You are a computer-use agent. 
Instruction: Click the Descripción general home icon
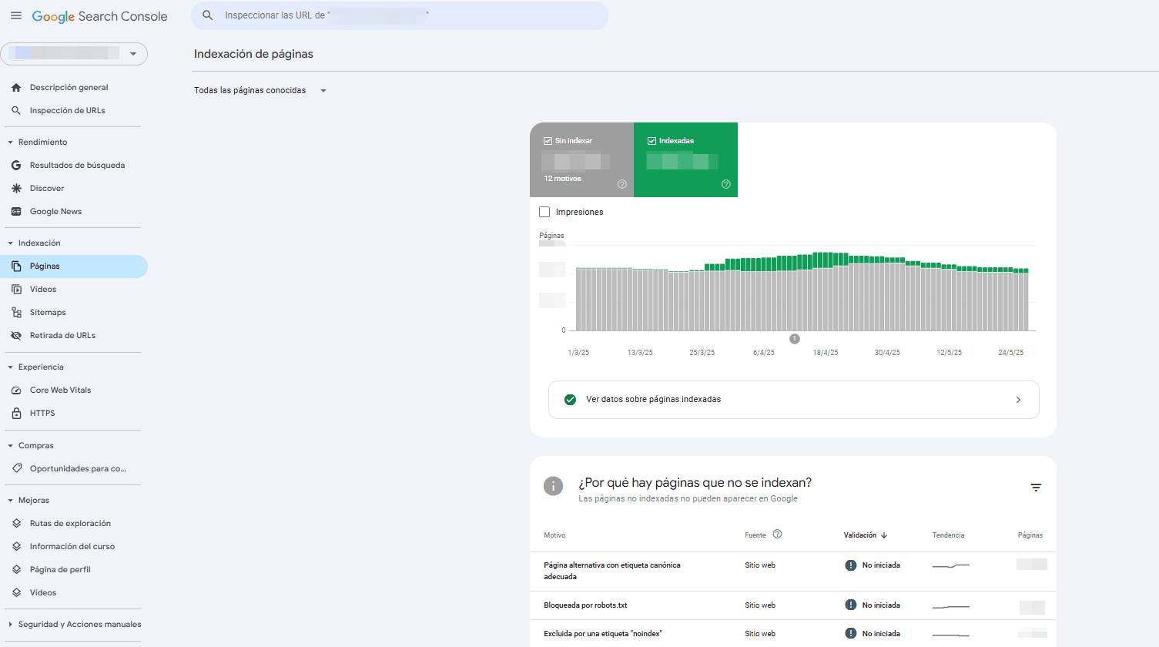coord(16,88)
